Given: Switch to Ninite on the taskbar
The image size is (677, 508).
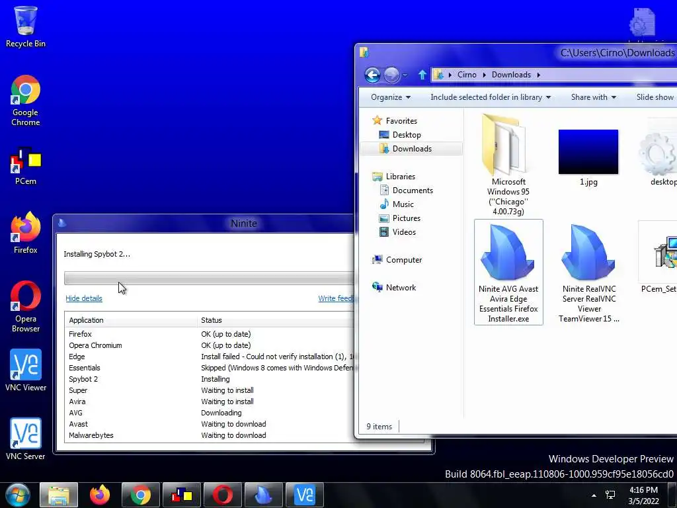Looking at the screenshot, I should point(264,495).
